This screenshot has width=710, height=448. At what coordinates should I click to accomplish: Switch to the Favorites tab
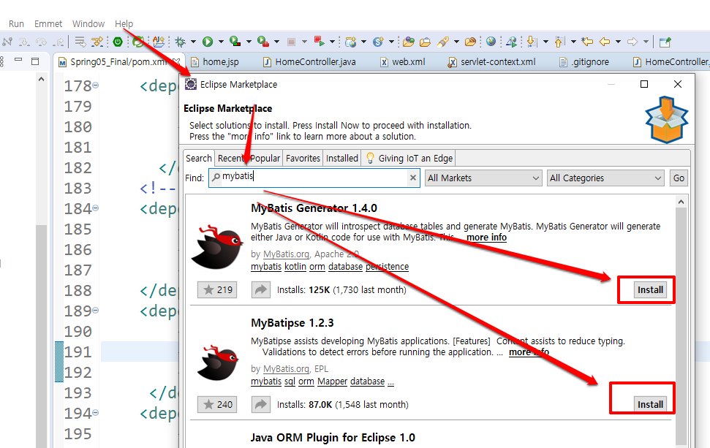303,159
